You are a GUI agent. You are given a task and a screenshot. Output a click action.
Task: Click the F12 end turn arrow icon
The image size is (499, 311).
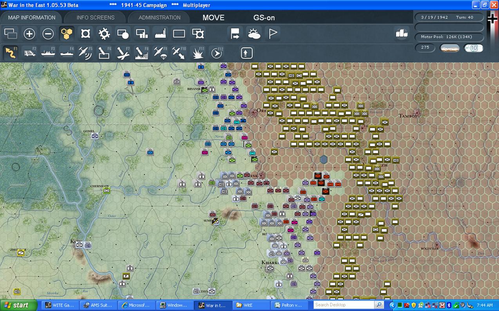(217, 53)
